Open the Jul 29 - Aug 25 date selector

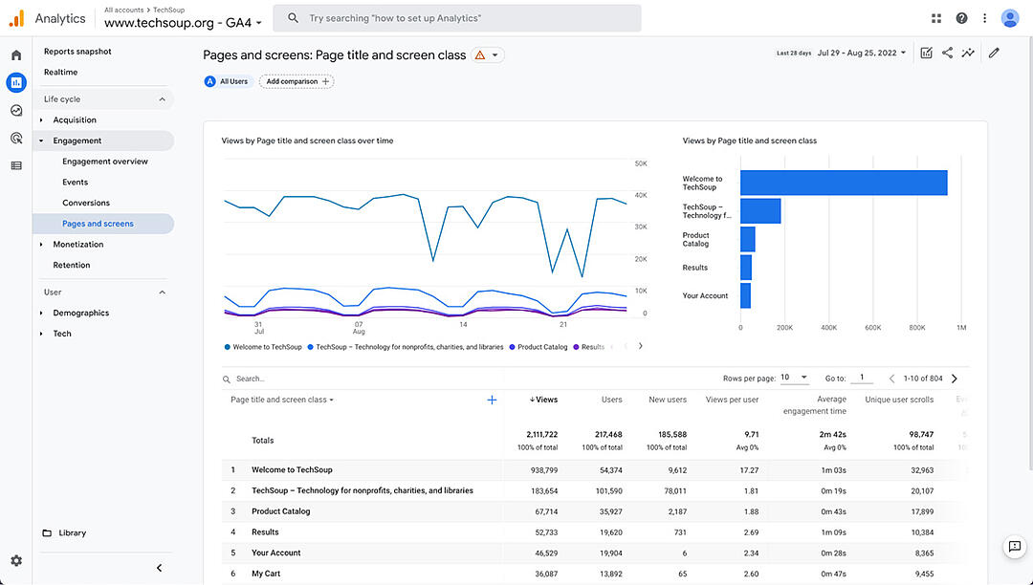click(859, 54)
